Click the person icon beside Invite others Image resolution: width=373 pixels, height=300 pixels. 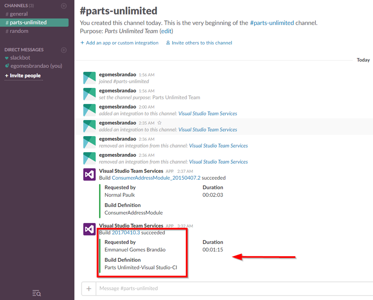[168, 43]
